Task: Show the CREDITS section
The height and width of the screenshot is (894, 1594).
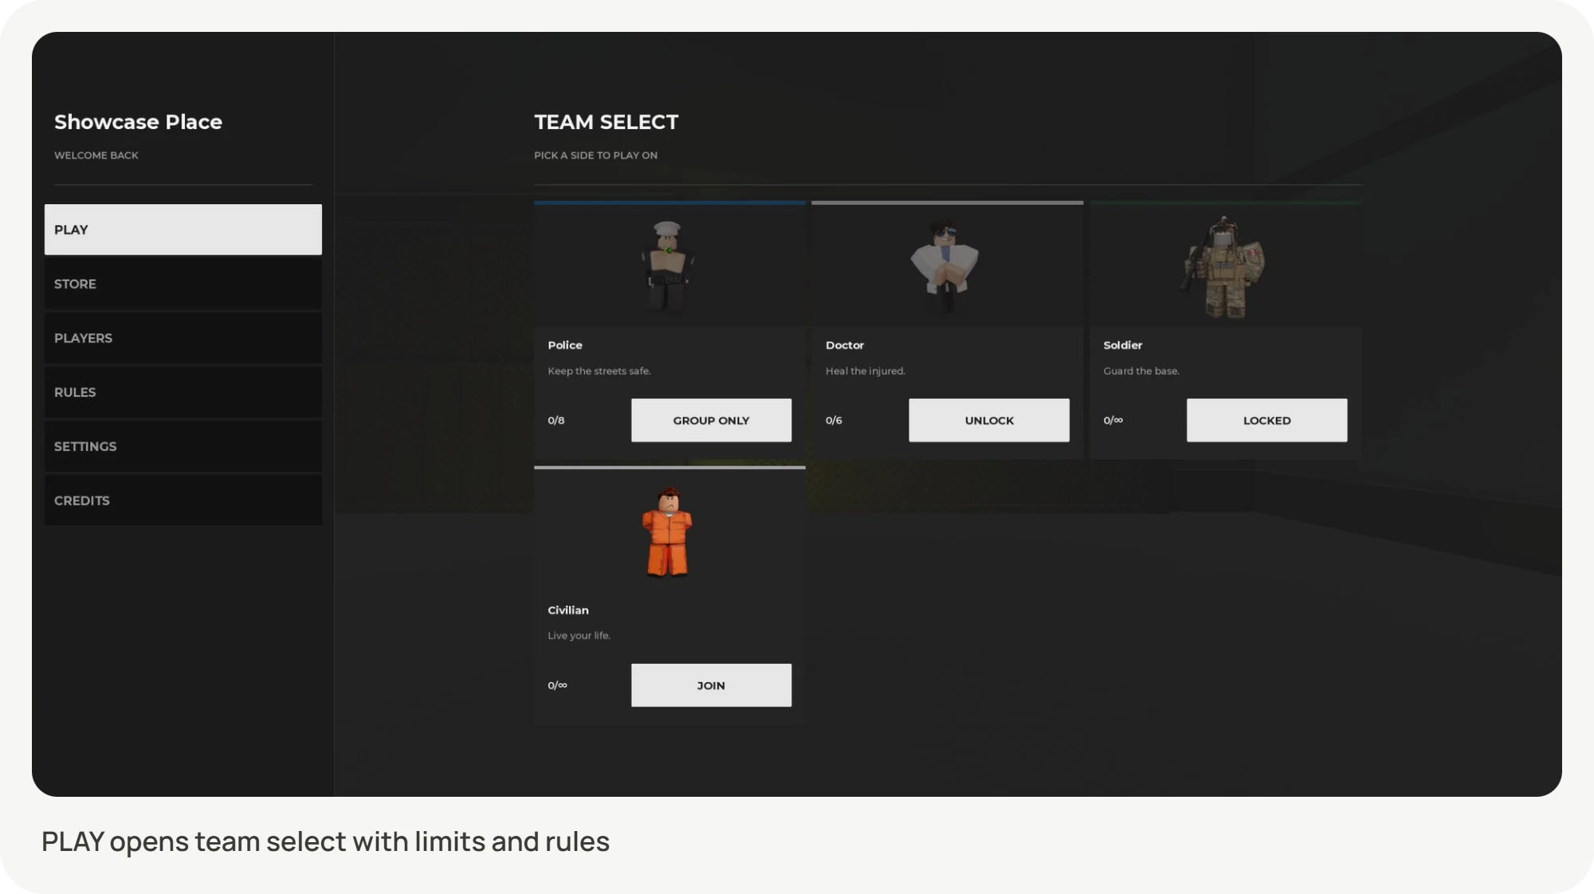Action: click(183, 500)
